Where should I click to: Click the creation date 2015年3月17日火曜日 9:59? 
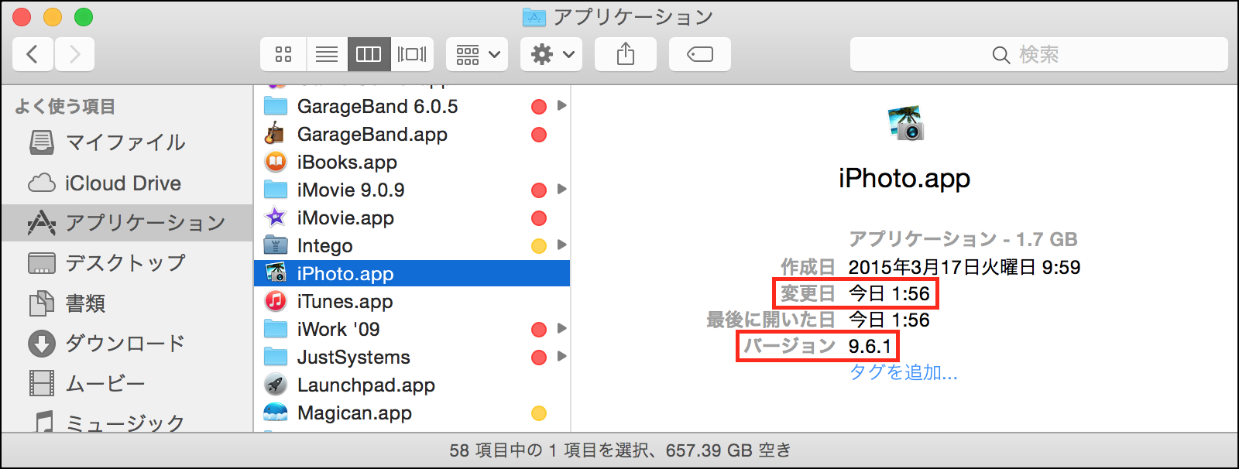[x=964, y=267]
